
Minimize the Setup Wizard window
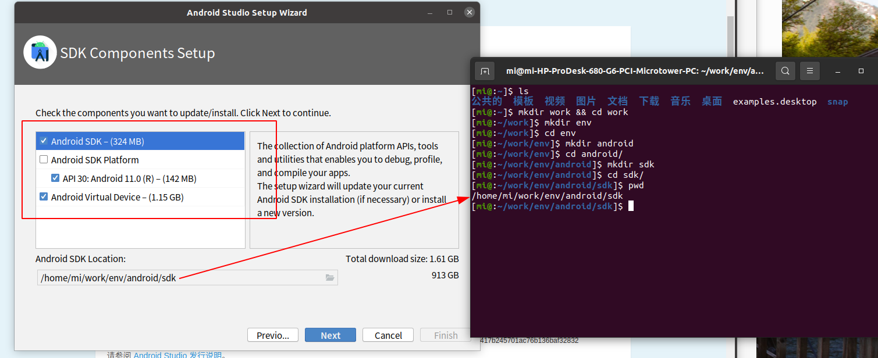430,12
